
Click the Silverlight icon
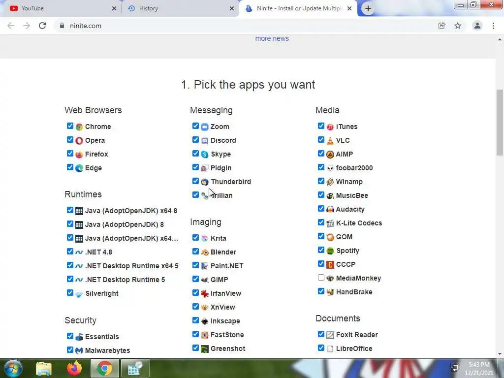pyautogui.click(x=79, y=293)
